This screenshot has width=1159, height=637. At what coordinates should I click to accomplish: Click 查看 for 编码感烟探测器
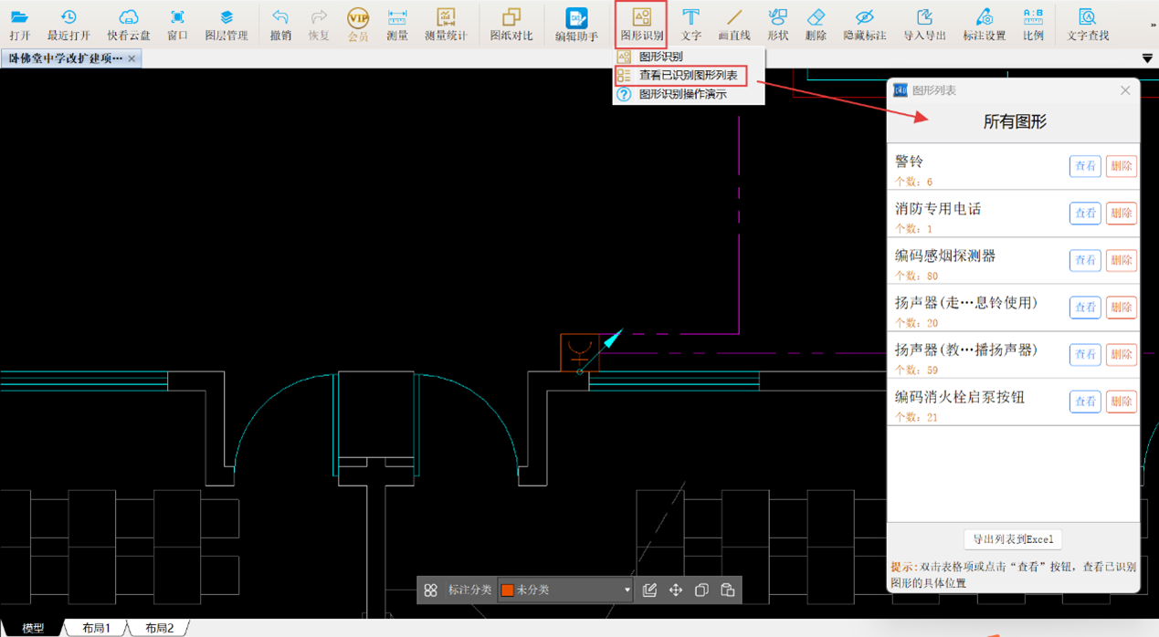click(1085, 260)
